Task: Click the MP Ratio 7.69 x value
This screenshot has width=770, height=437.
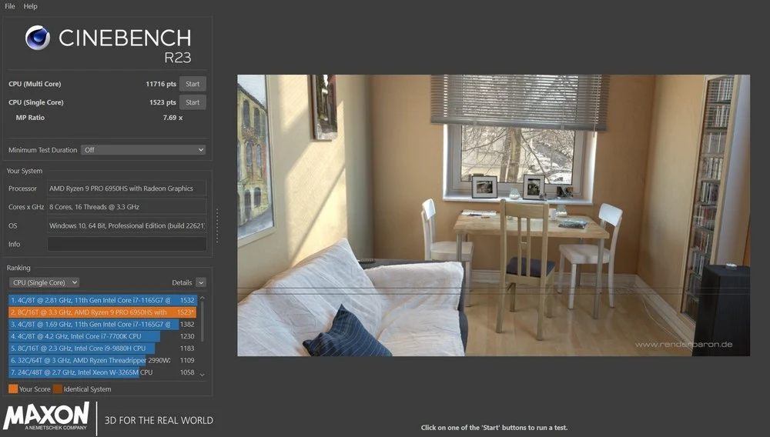Action: 172,118
